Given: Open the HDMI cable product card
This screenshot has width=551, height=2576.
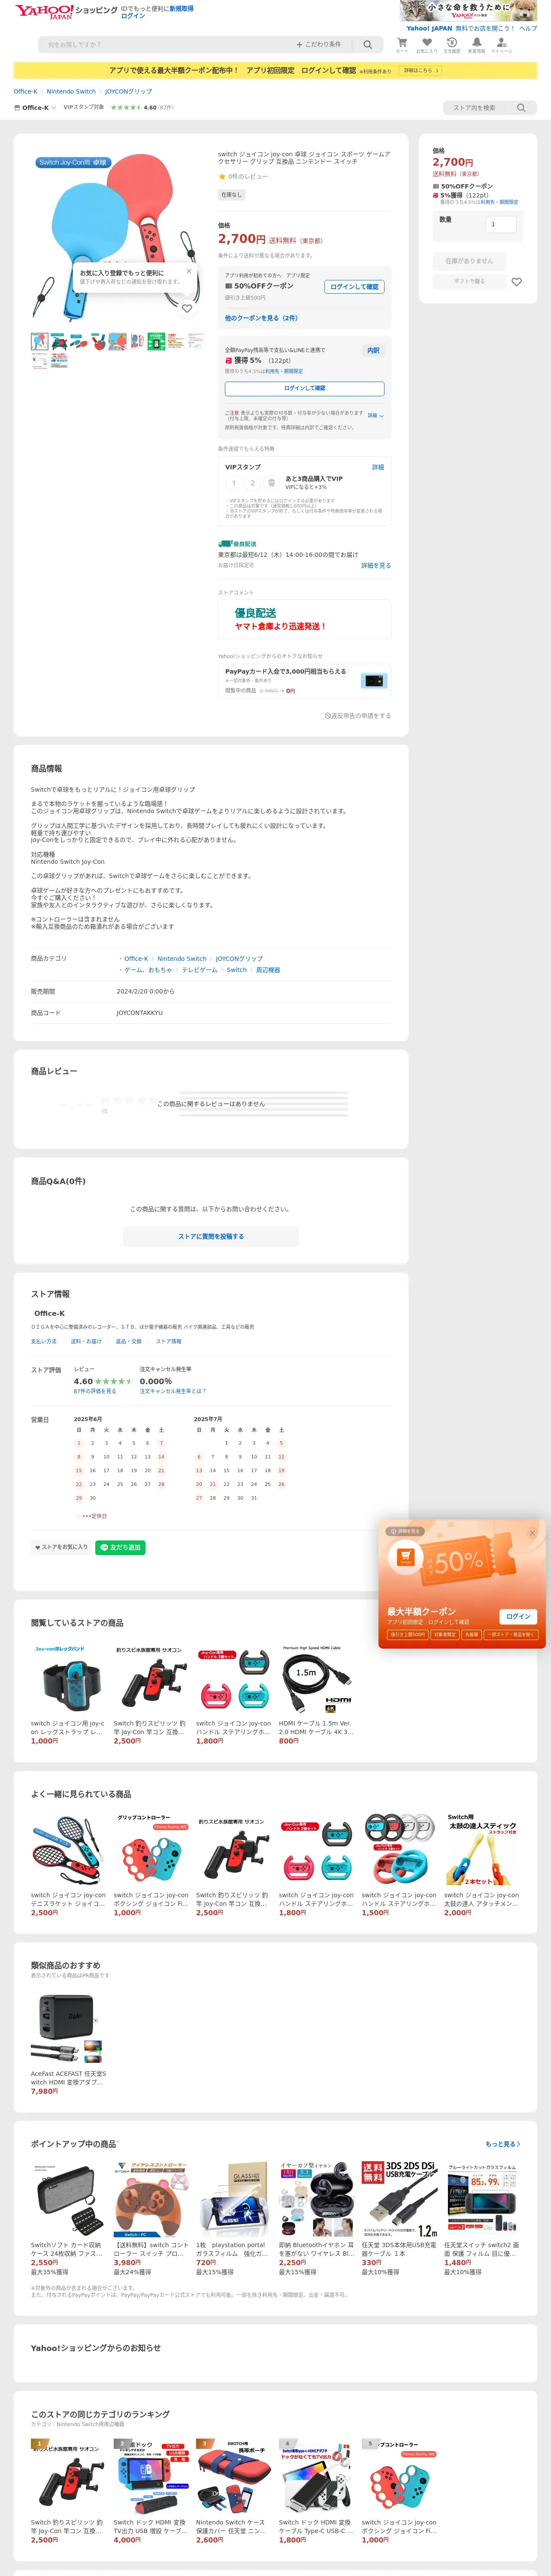Looking at the screenshot, I should [316, 1694].
